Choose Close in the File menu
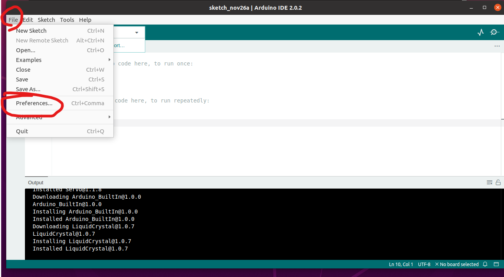The height and width of the screenshot is (277, 504). [x=60, y=70]
